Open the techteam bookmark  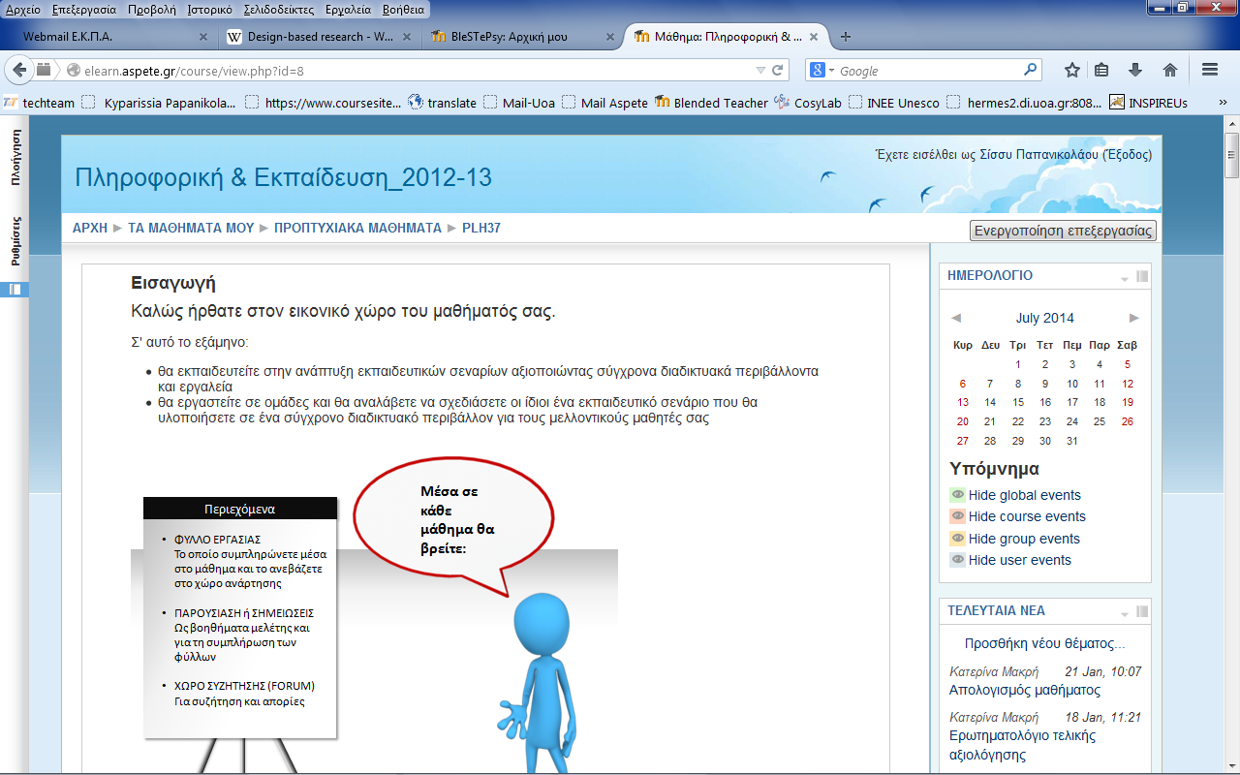click(39, 103)
